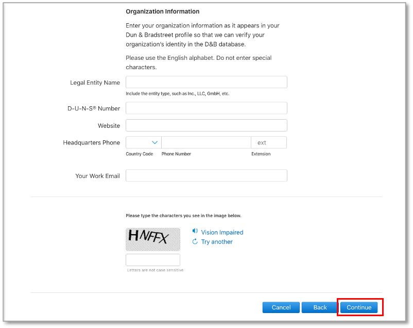This screenshot has height=328, width=413.
Task: Click the Your Work Email field
Action: 206,175
